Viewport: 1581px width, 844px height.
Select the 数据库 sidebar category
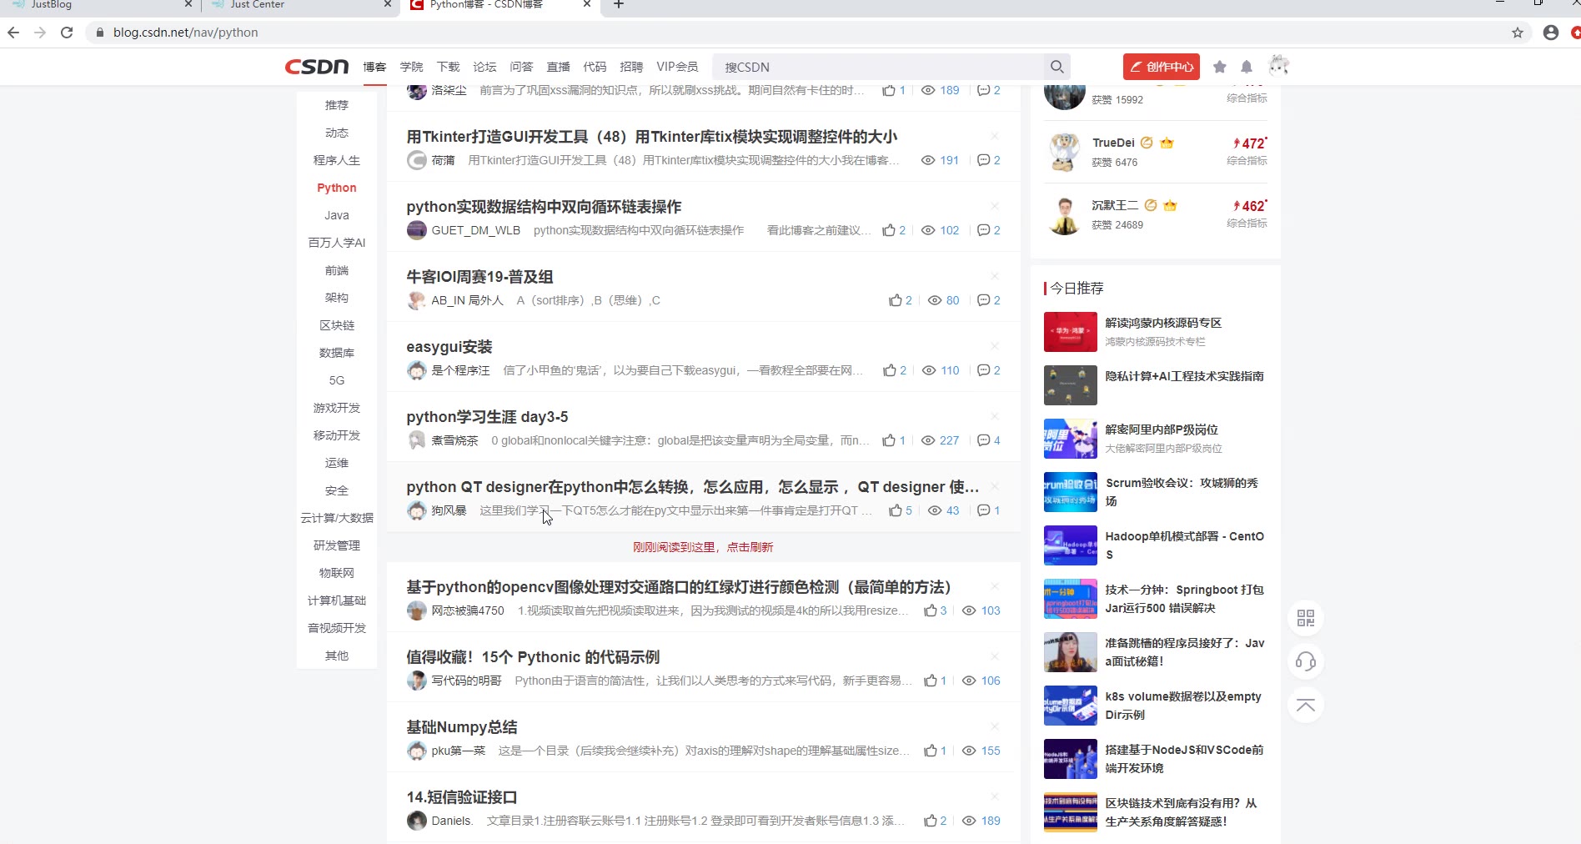[x=337, y=353]
